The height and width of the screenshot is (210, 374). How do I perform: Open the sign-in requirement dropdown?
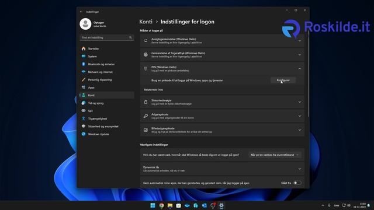coord(275,155)
